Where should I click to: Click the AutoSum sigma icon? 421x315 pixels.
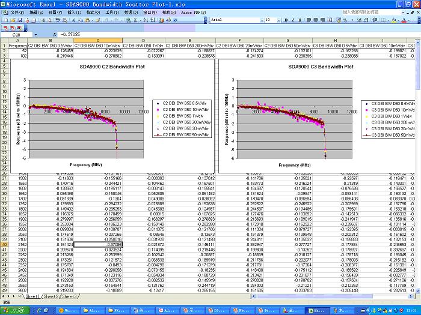135,20
